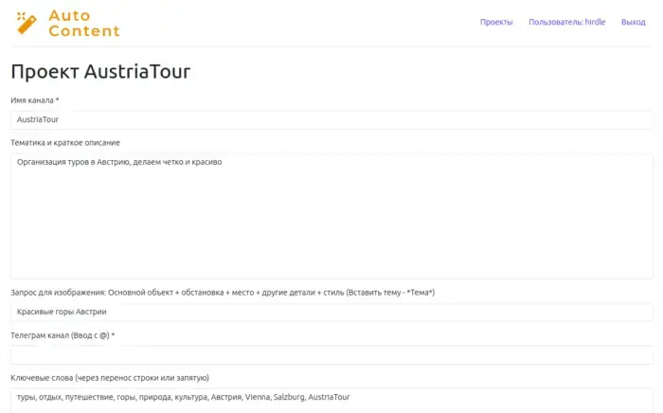The image size is (663, 413).
Task: Click the Телеграм канал (Ввод с @) label
Action: pos(63,335)
